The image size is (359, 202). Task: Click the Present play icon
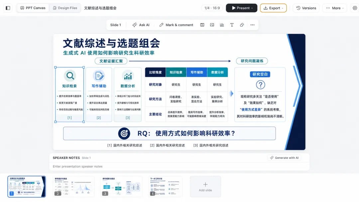click(234, 8)
